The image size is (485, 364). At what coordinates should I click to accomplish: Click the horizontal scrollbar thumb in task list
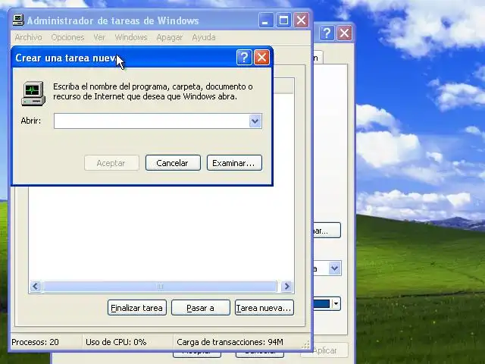click(160, 287)
